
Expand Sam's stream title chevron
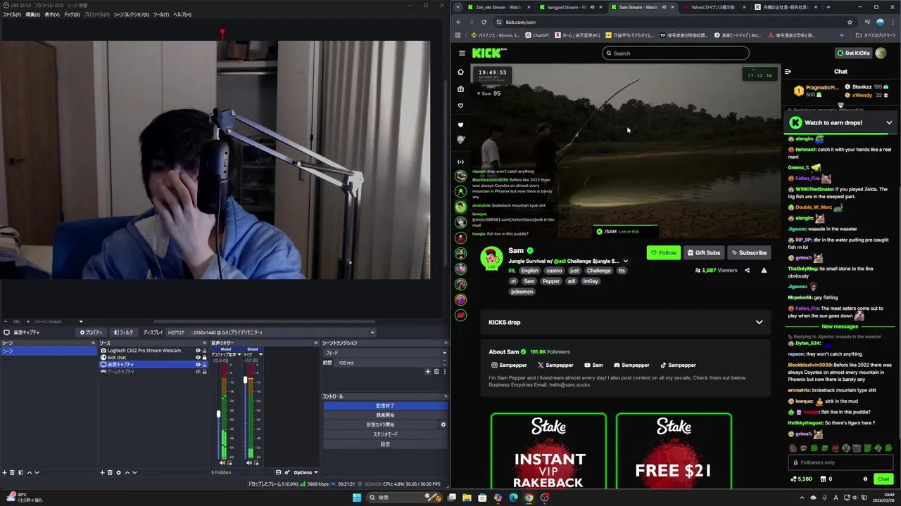point(625,261)
